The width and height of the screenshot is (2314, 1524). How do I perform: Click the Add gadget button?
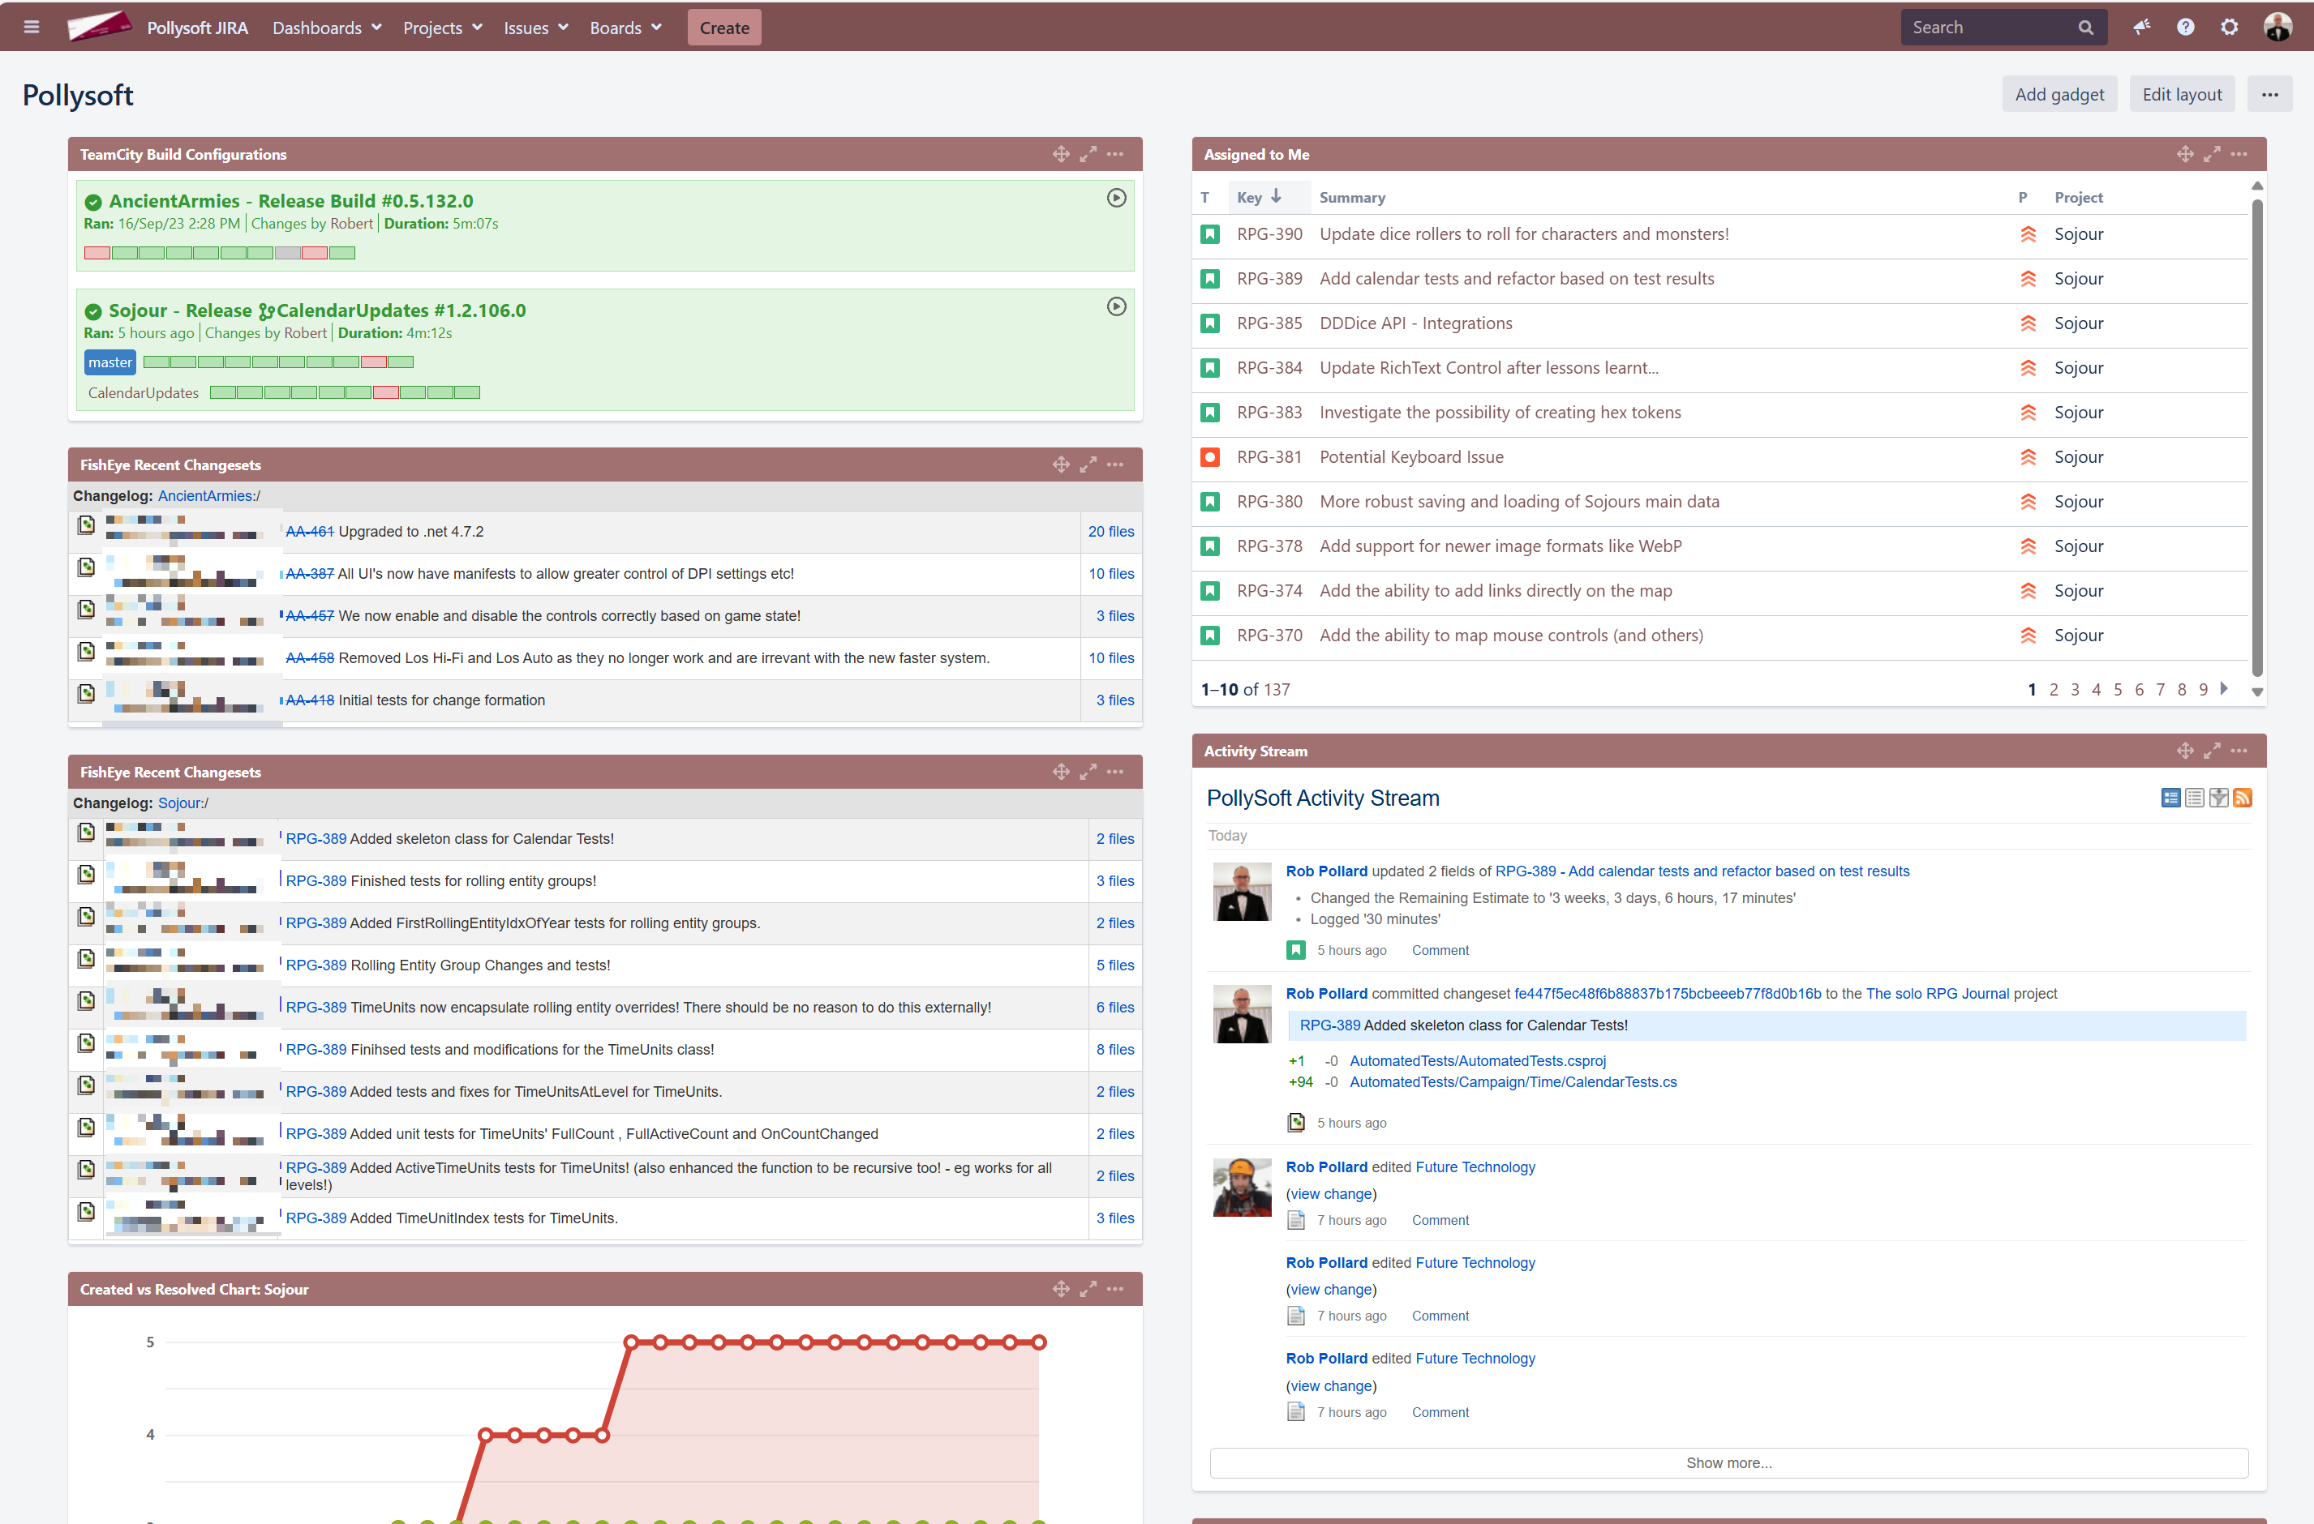coord(2059,94)
